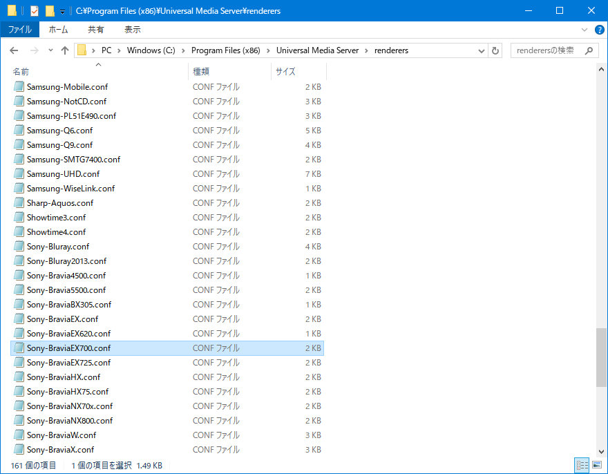This screenshot has height=474, width=608.
Task: Select Sony-BraviaEX725.conf file name
Action: (68, 362)
